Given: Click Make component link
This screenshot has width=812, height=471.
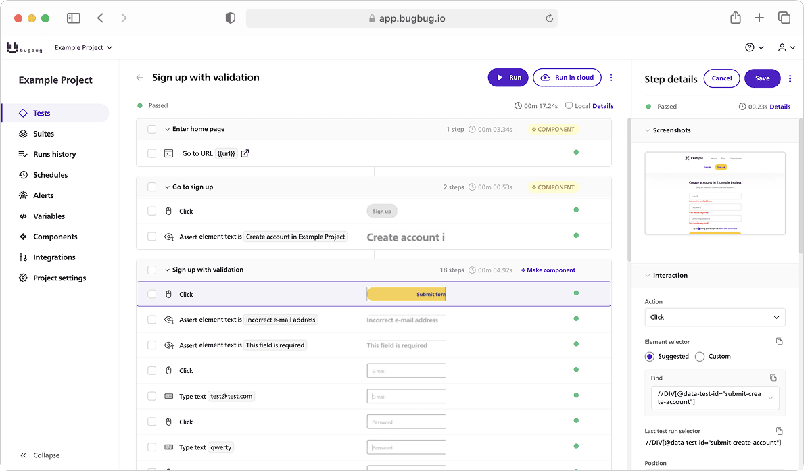Looking at the screenshot, I should tap(548, 270).
